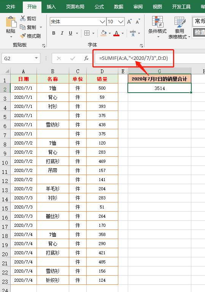This screenshot has width=205, height=292.
Task: Open clipboard group dialog launcher
Action: [44, 46]
